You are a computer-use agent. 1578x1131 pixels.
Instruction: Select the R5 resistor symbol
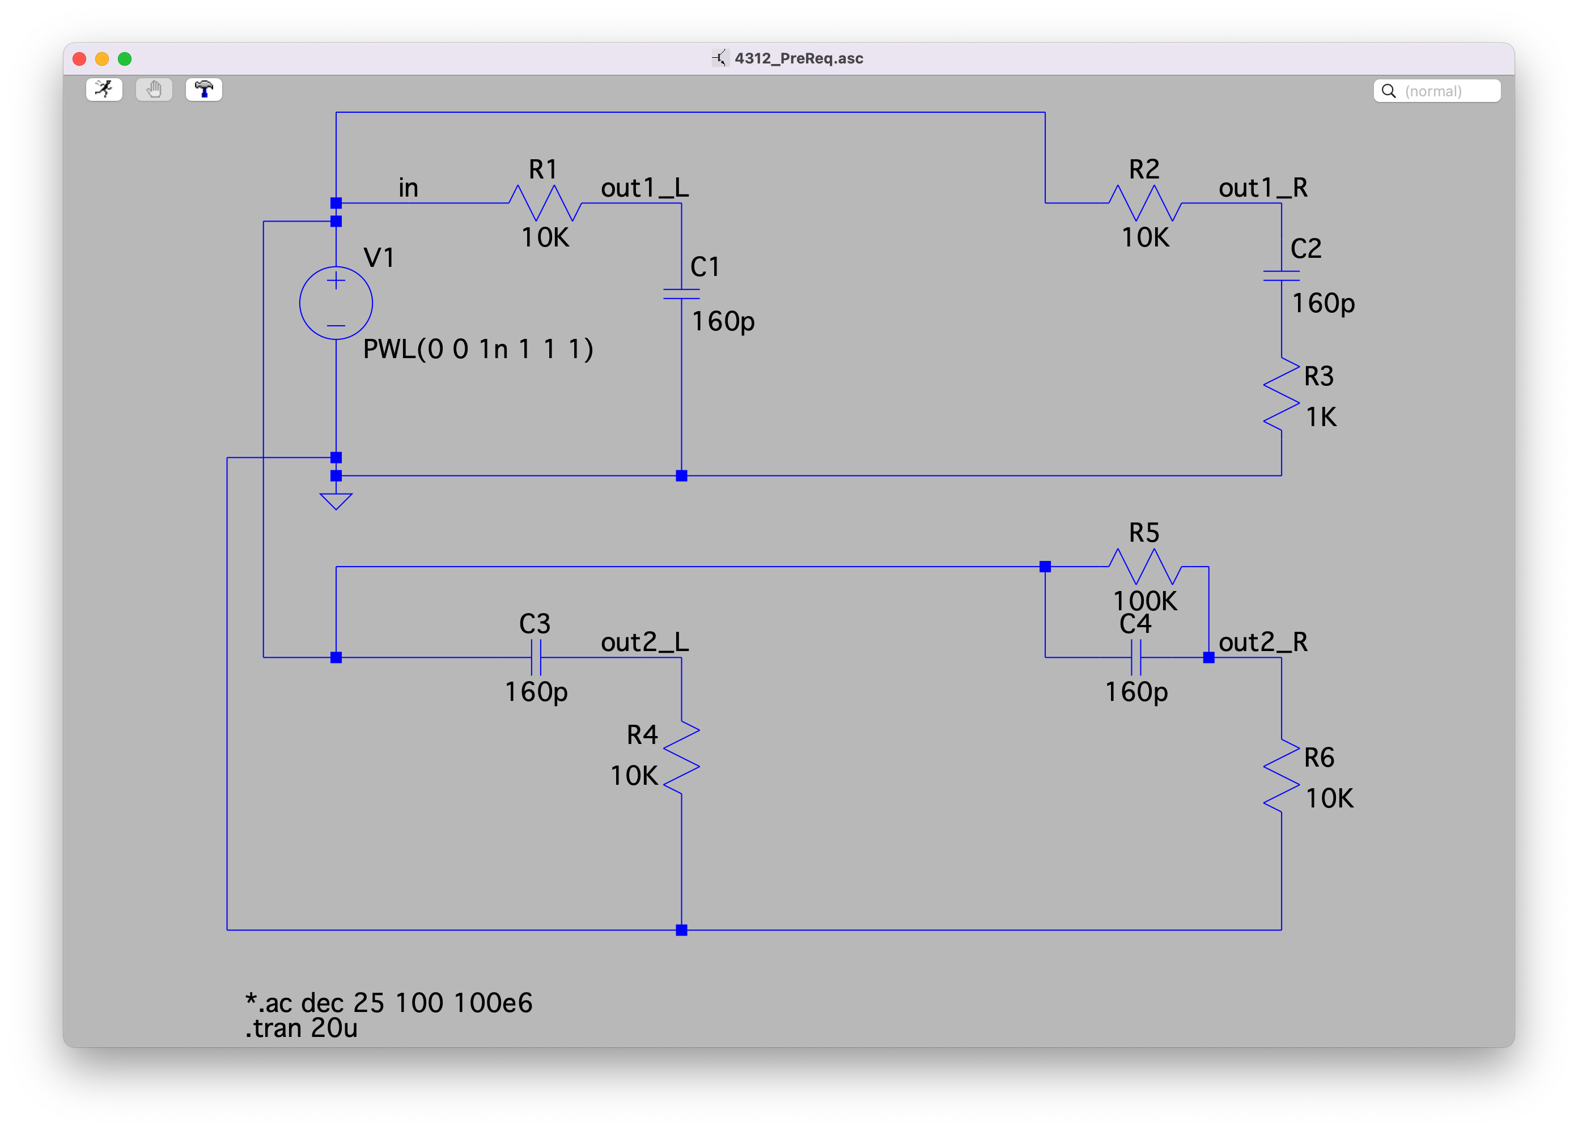coord(1145,566)
